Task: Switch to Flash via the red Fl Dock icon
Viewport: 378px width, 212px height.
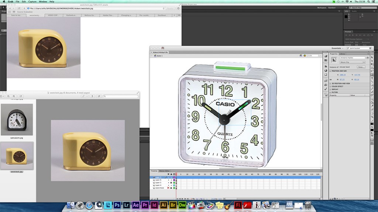Action: point(238,205)
